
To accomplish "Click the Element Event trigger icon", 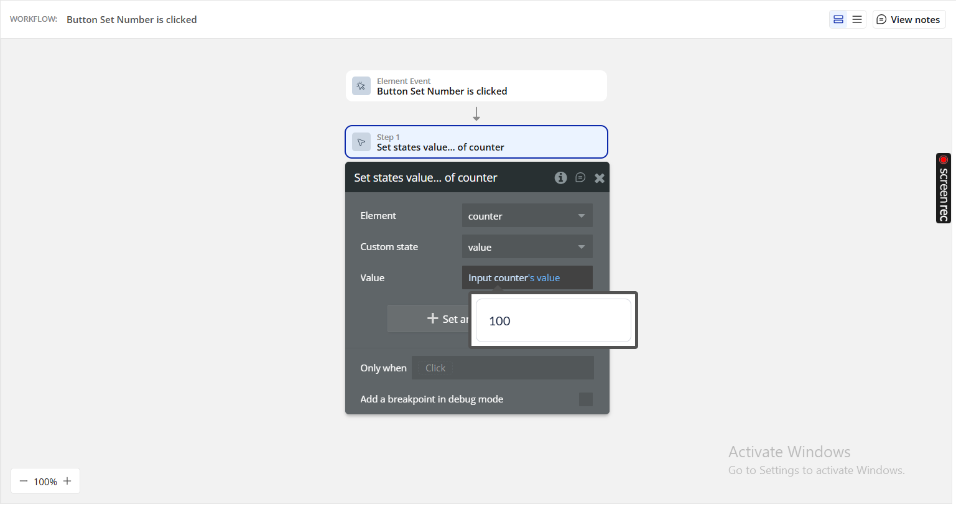I will tap(361, 86).
